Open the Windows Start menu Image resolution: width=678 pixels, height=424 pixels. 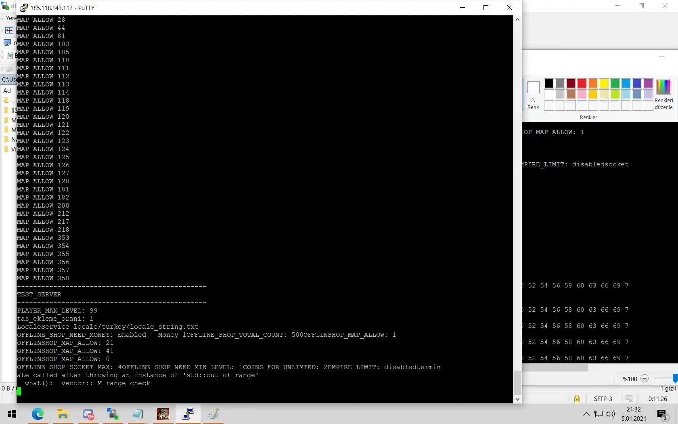12,414
